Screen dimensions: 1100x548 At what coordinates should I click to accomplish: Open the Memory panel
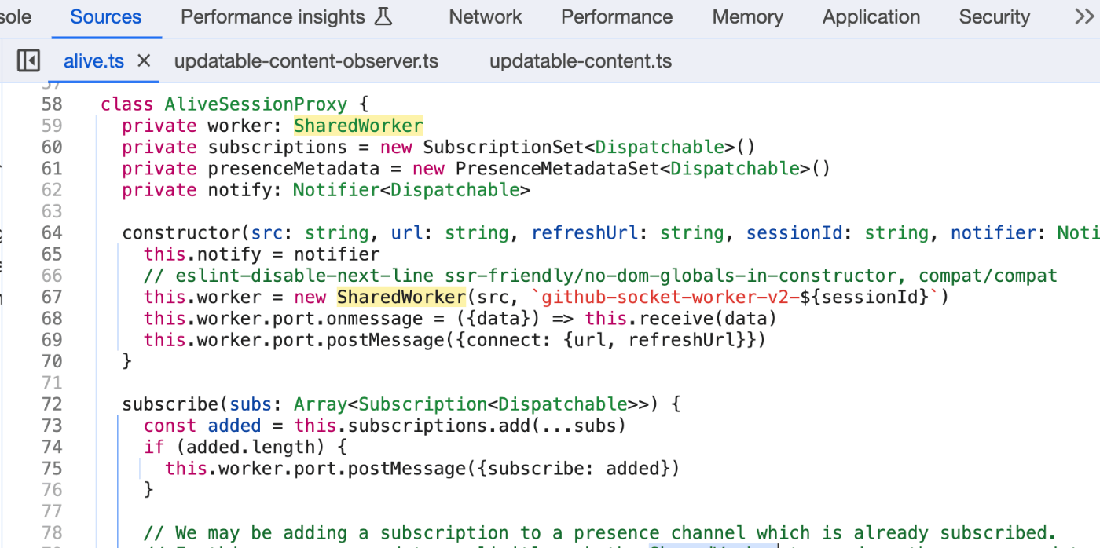click(746, 16)
